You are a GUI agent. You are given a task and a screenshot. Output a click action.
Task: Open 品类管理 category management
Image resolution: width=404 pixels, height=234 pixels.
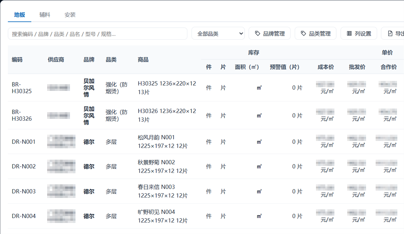[315, 33]
